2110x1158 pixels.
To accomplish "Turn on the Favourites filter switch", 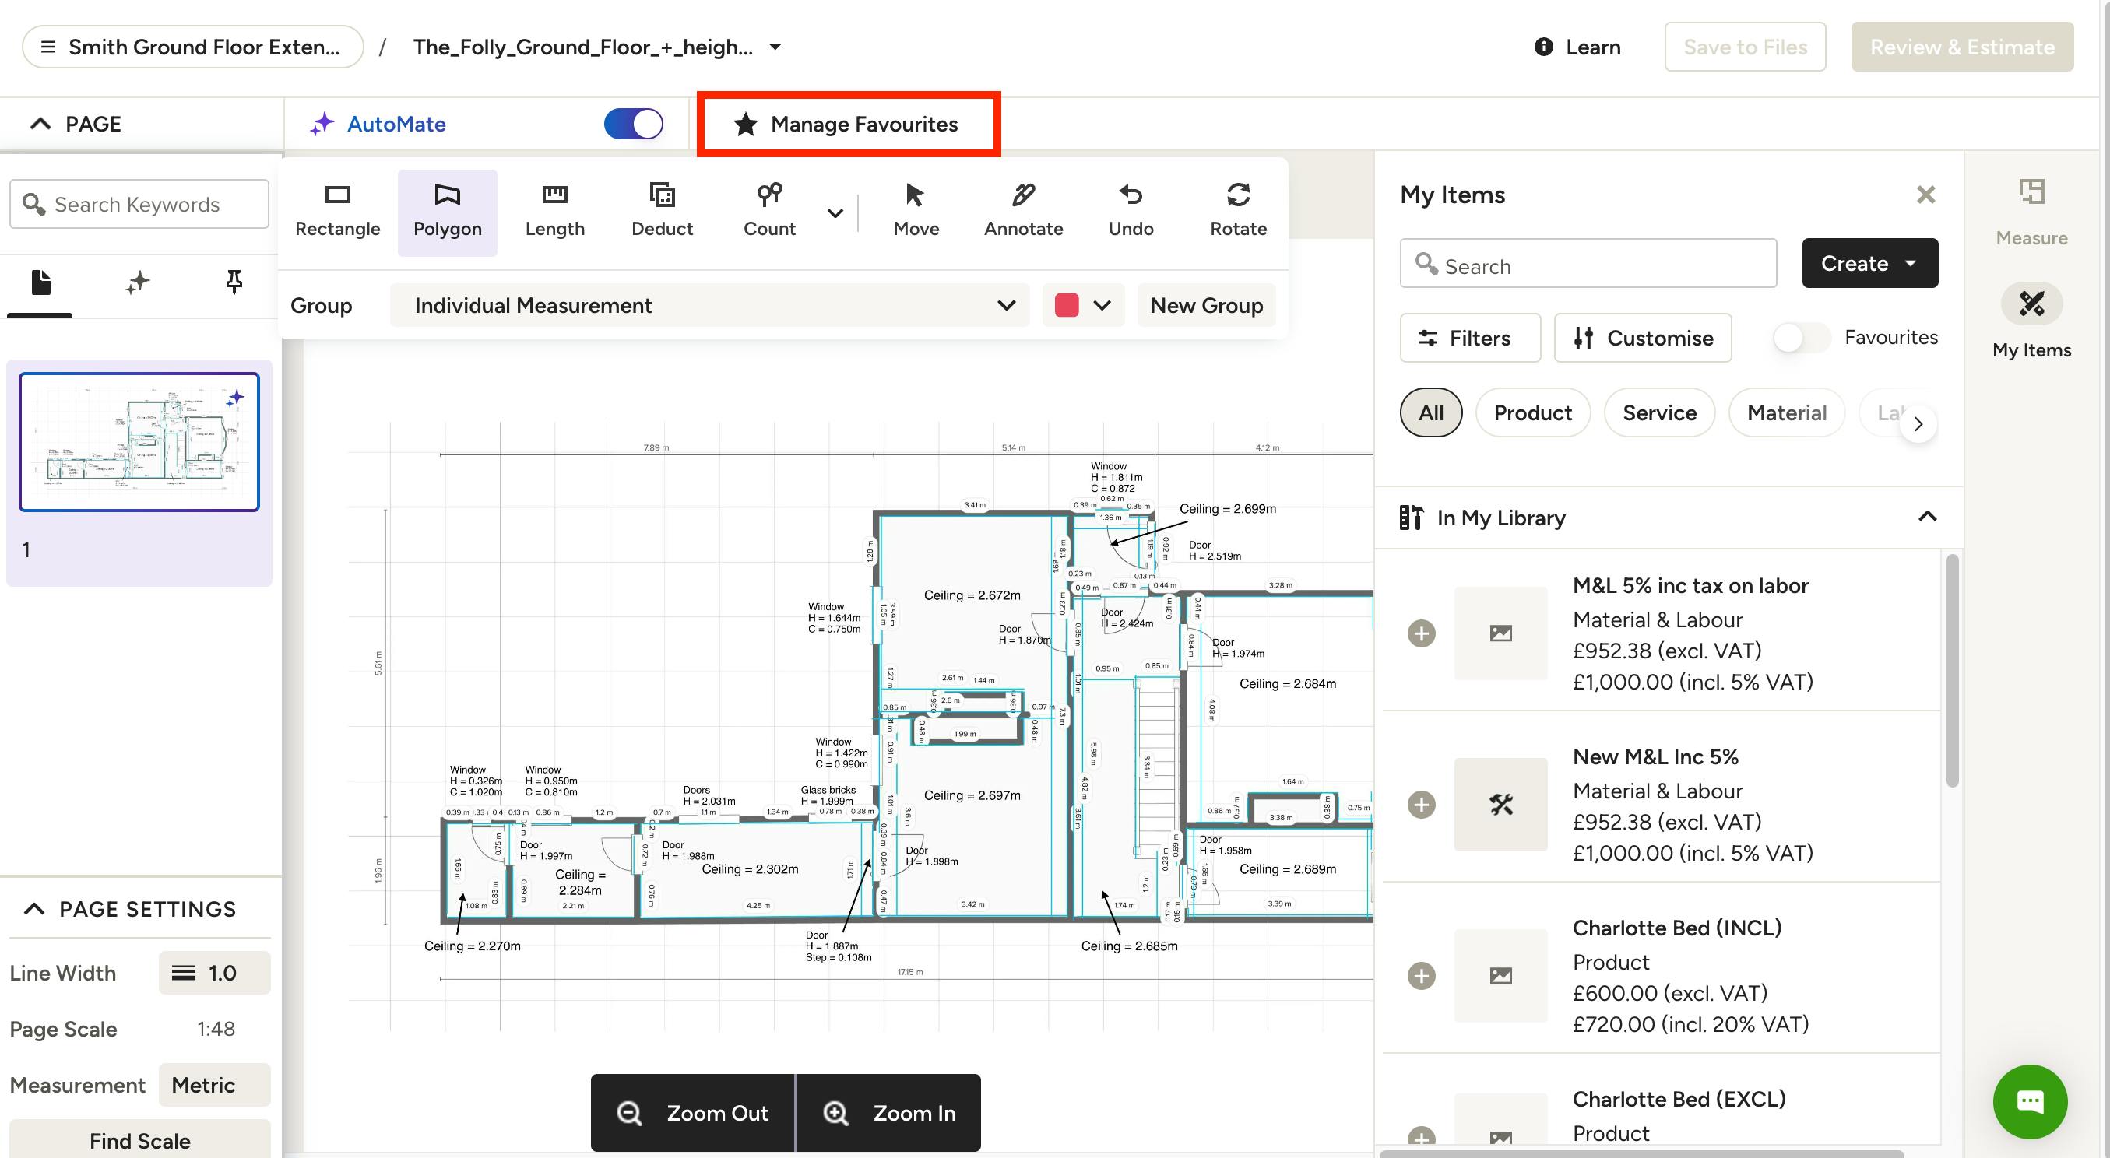I will pos(1800,338).
